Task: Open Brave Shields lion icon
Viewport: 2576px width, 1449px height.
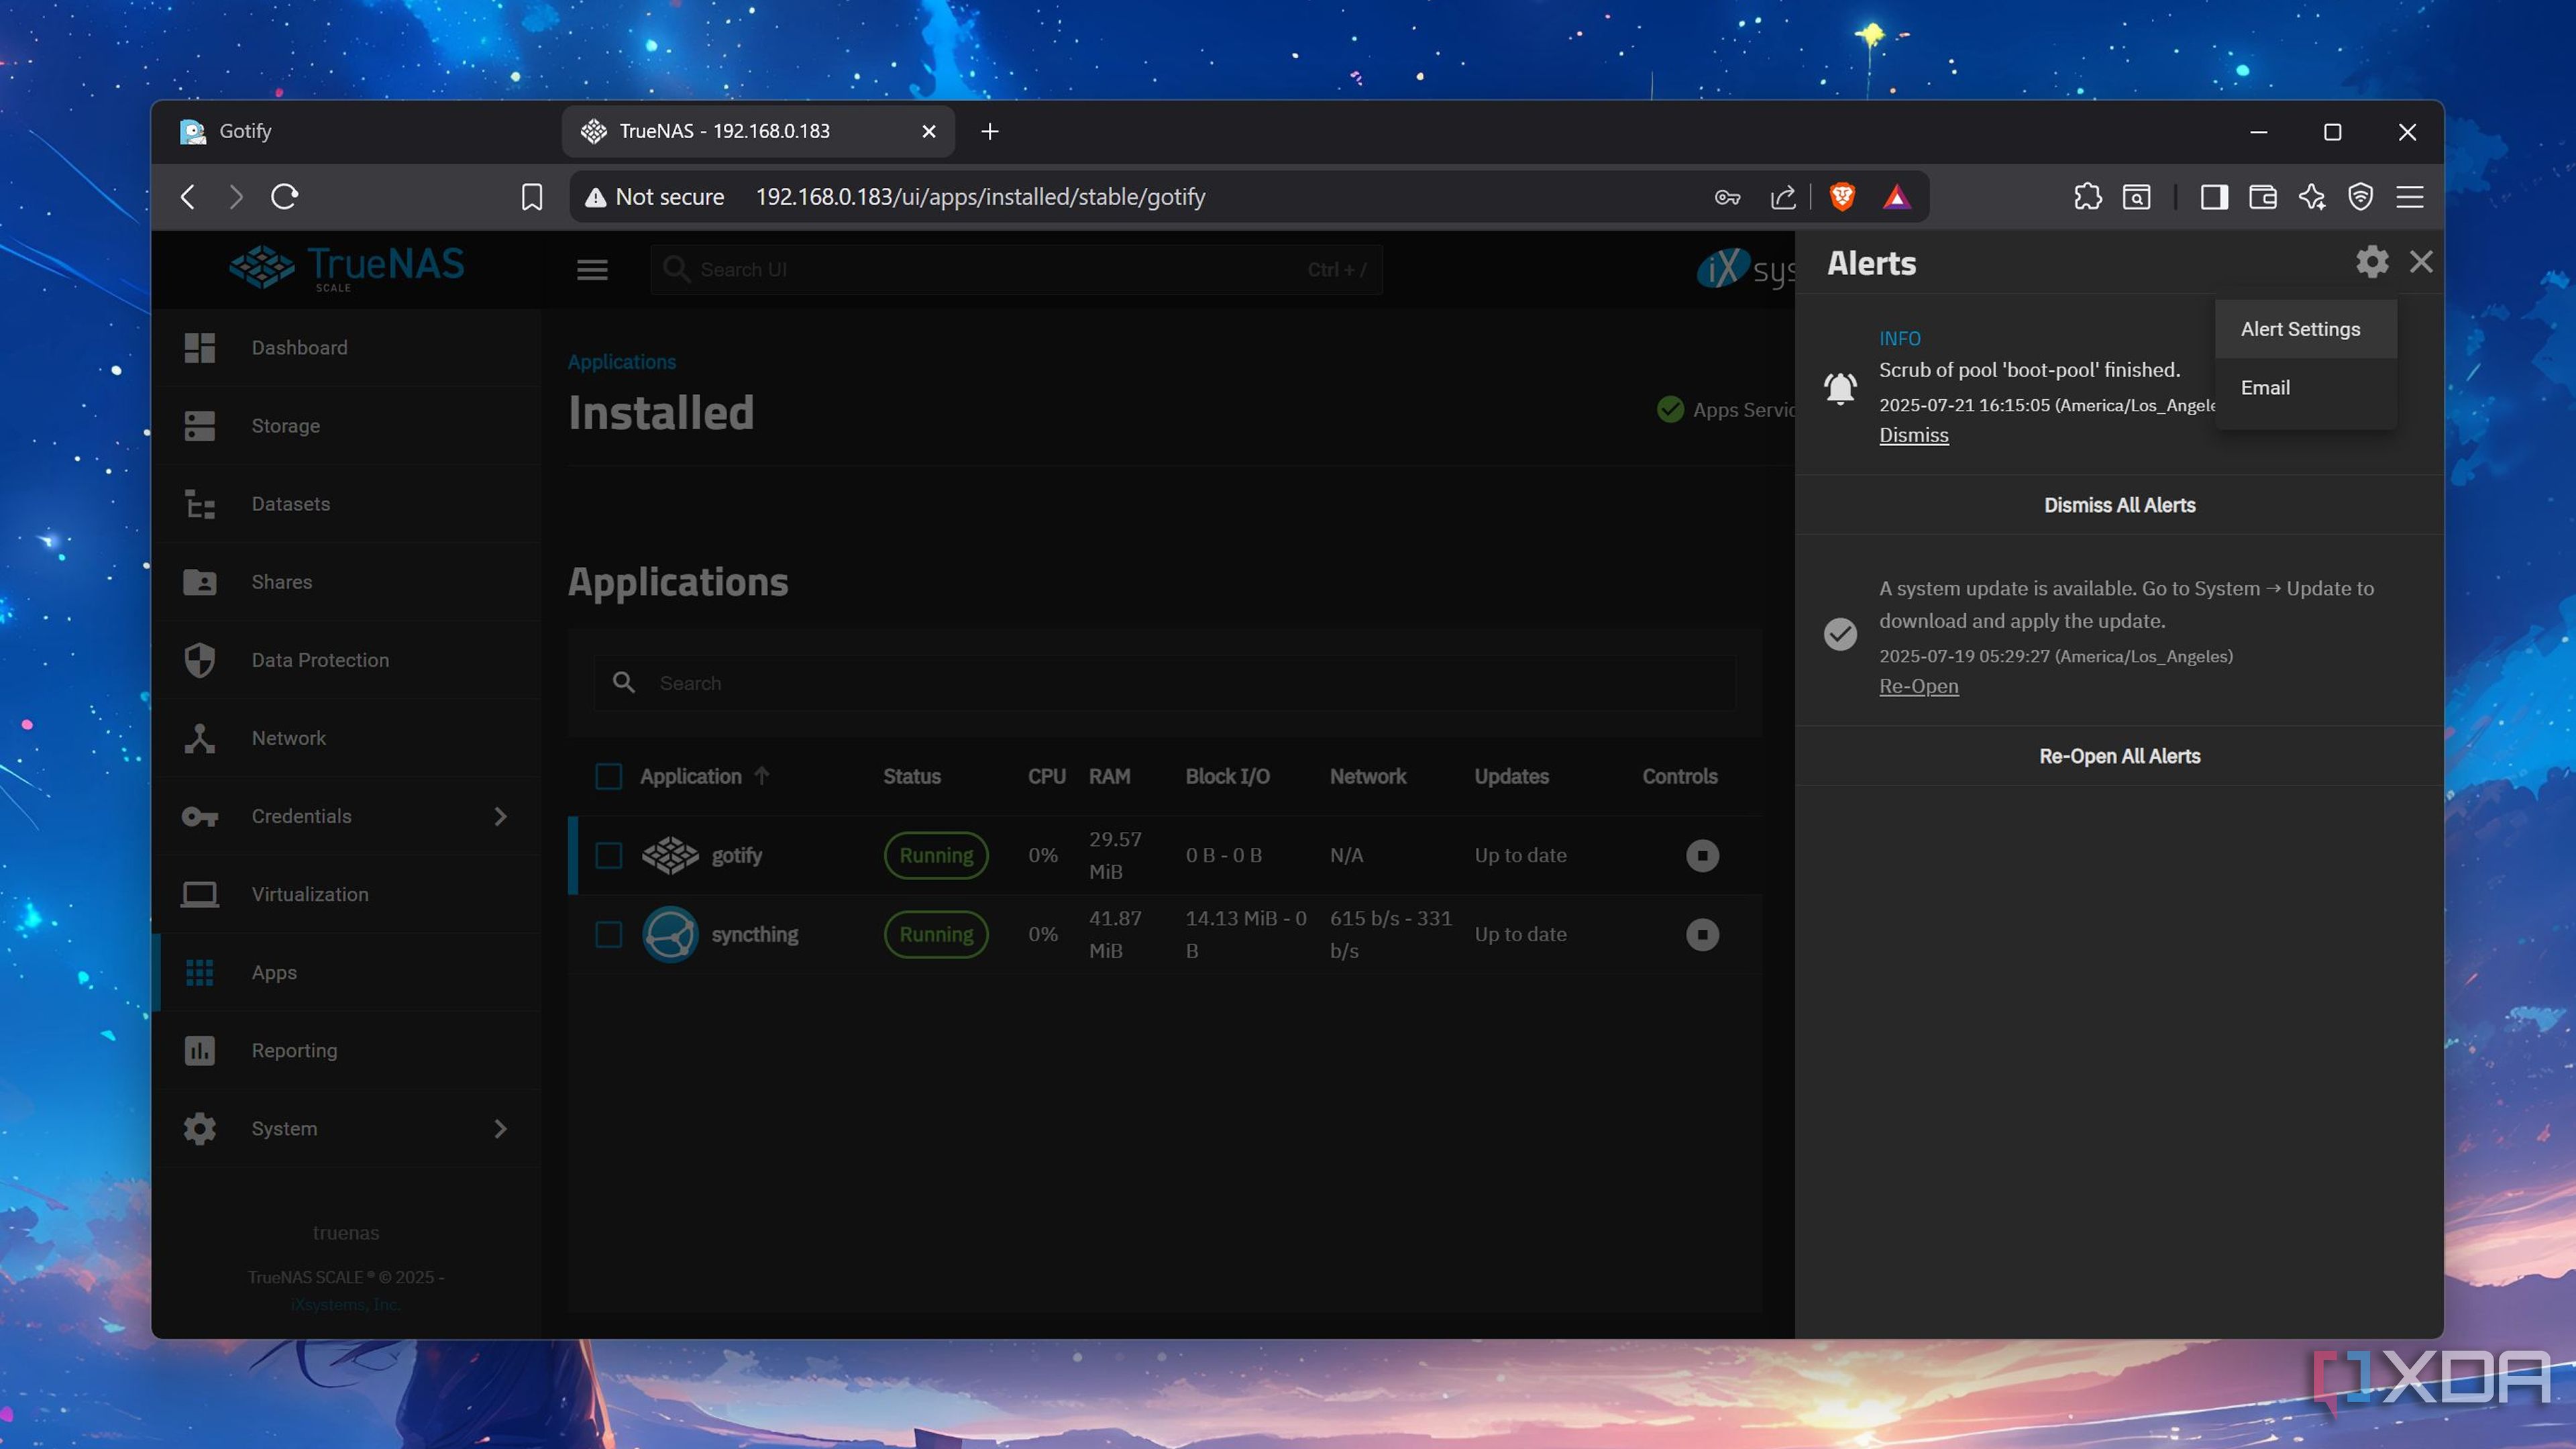Action: click(x=1842, y=197)
